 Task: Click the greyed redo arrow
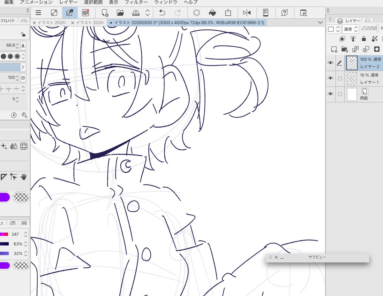coord(178,13)
